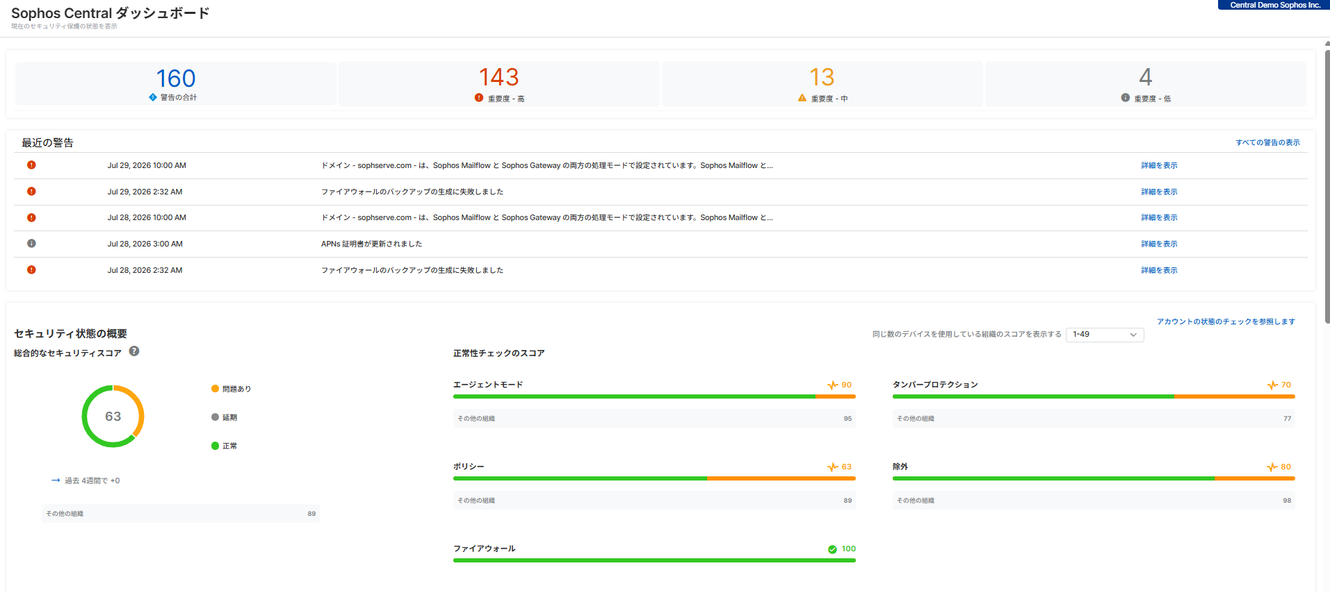Click red alert icon for Jul 29 2:32 AM
The width and height of the screenshot is (1330, 593).
[31, 192]
